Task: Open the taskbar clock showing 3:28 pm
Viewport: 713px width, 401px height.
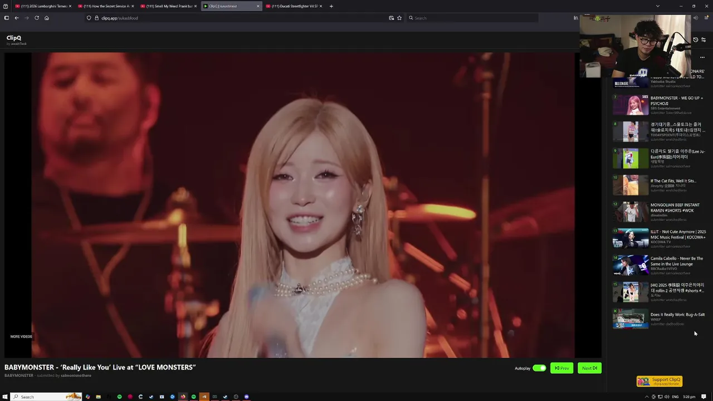Action: pyautogui.click(x=689, y=397)
